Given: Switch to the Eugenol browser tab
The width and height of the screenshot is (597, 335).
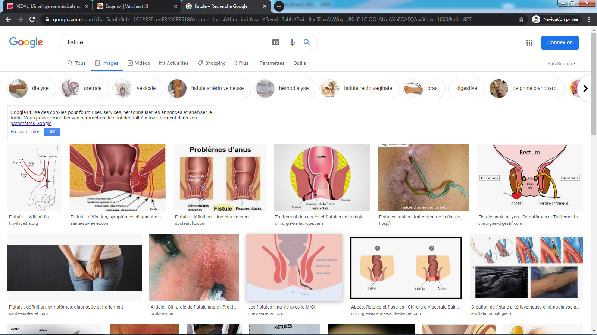Looking at the screenshot, I should [127, 6].
